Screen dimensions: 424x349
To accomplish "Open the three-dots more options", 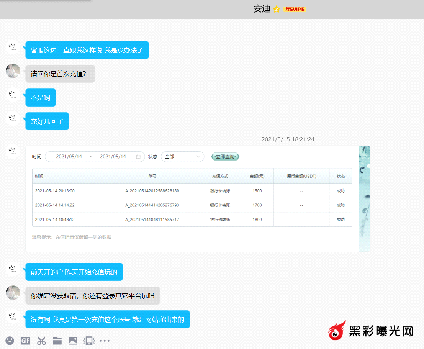I will [105, 341].
